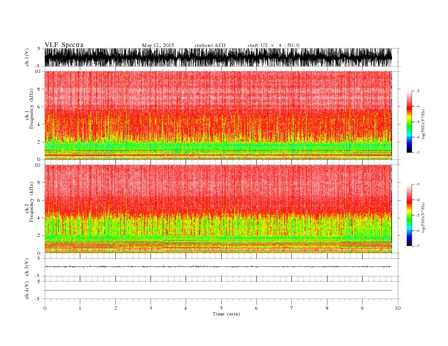The width and height of the screenshot is (448, 346).
Task: Click the "8" minute tick label on time axis
Action: tap(327, 308)
